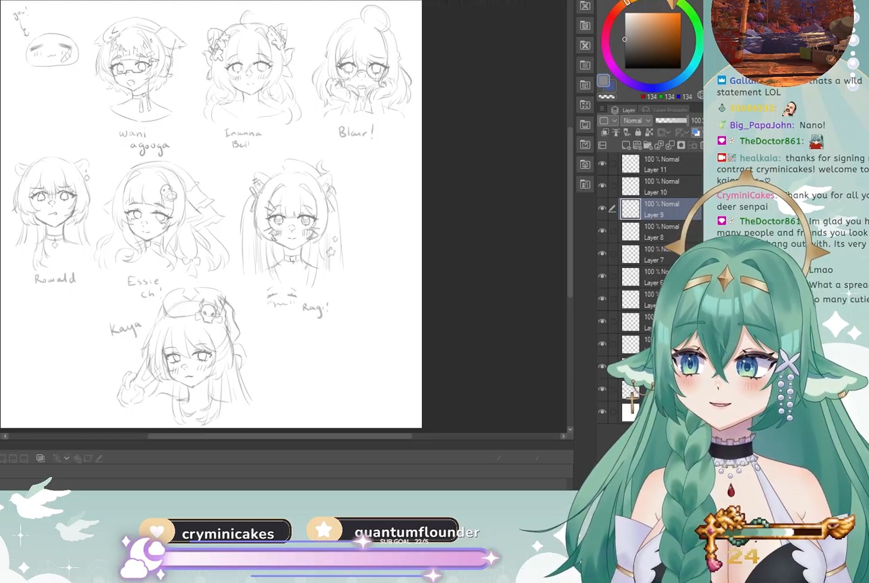Viewport: 869px width, 583px height.
Task: Click the Layer 10 thumbnail
Action: [x=631, y=186]
